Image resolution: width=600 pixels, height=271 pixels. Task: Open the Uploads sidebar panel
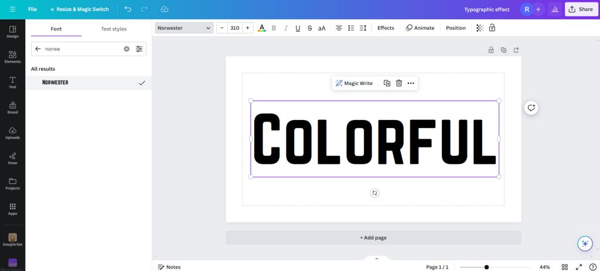coord(12,133)
